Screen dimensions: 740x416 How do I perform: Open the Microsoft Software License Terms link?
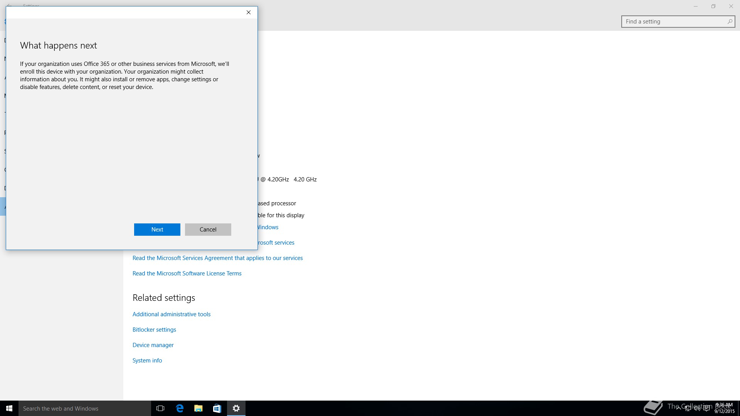pos(187,273)
